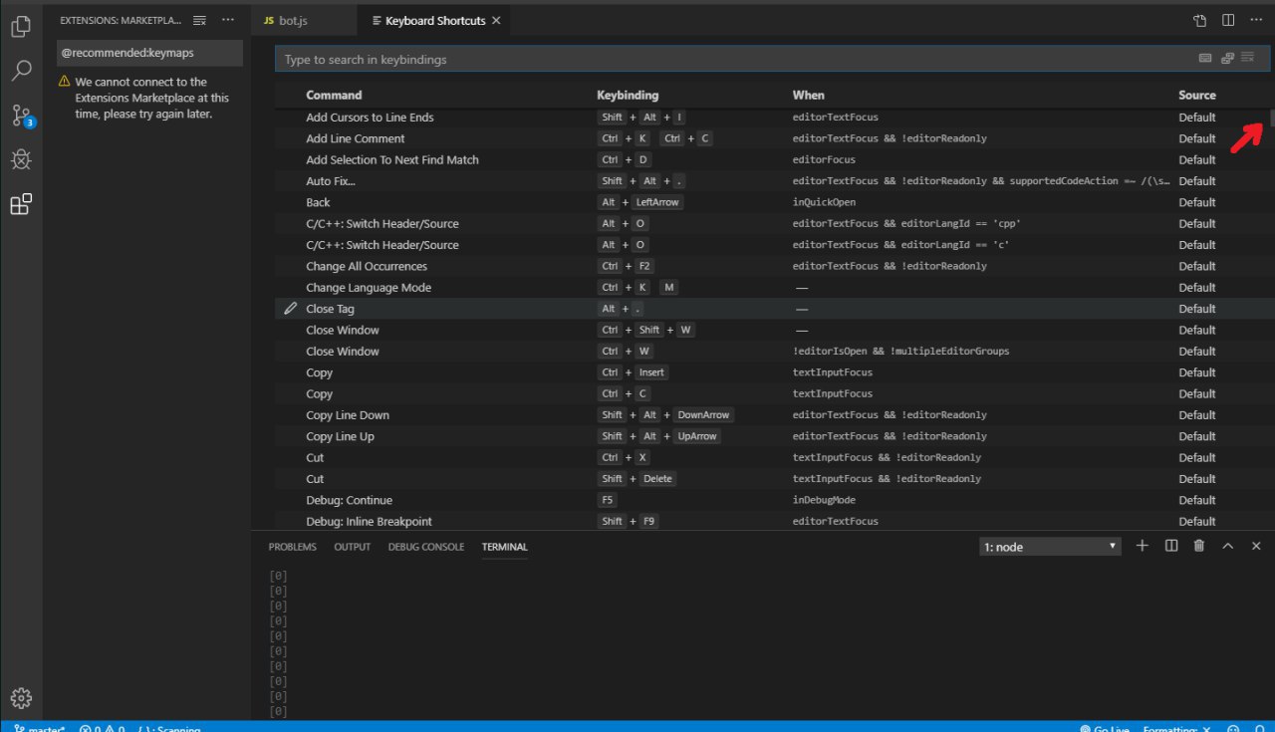The width and height of the screenshot is (1275, 732).
Task: Click the pencil icon beside Close Tag
Action: 290,309
